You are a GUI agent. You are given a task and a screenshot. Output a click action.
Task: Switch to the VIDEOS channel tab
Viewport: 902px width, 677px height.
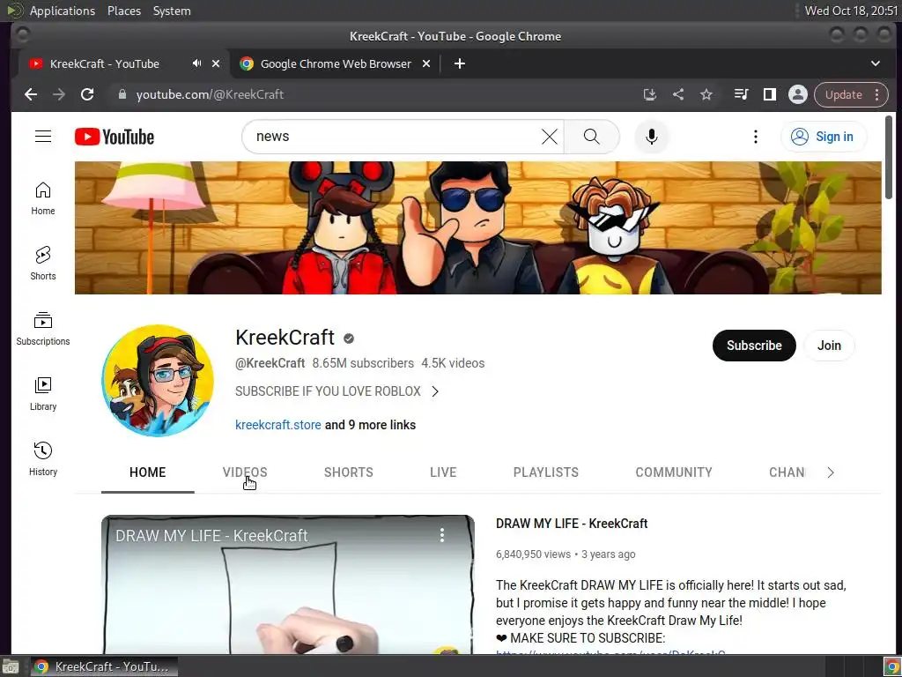point(245,472)
